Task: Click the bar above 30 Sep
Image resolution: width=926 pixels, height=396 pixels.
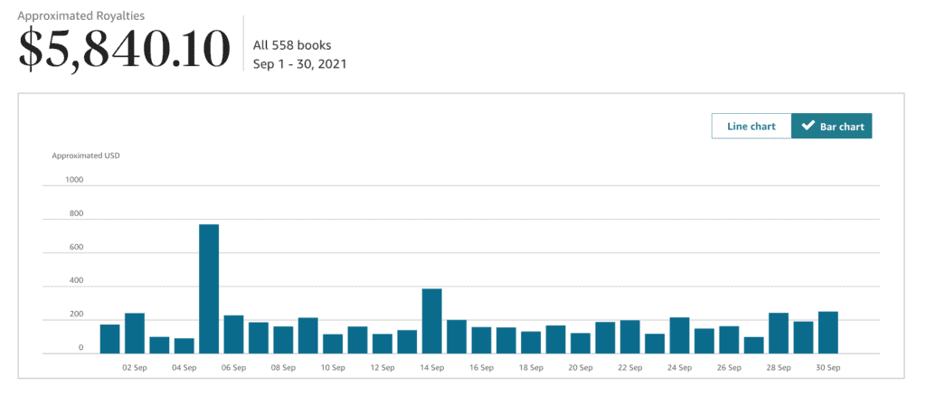Action: point(829,333)
